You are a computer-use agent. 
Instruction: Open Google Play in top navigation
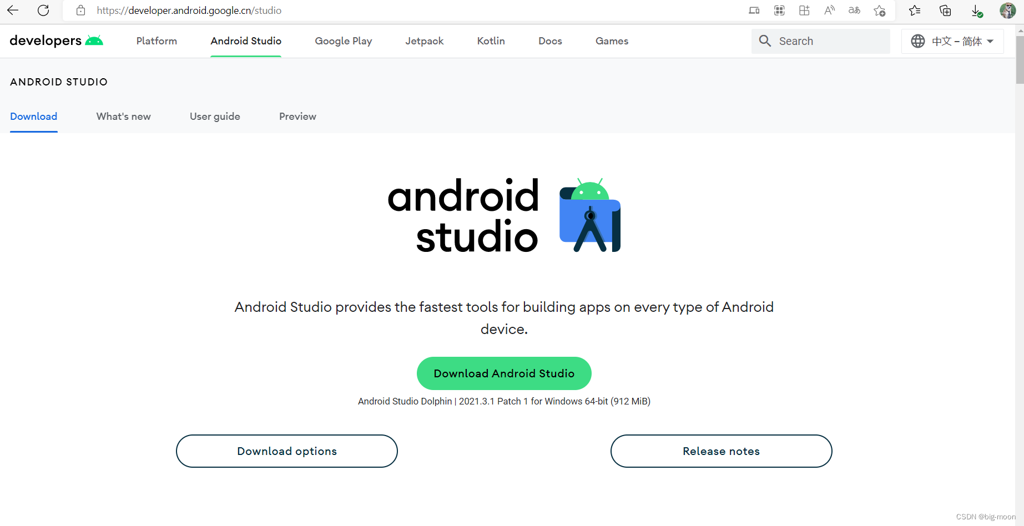click(x=344, y=41)
